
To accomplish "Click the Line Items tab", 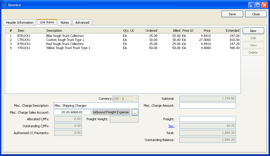I will pos(47,22).
